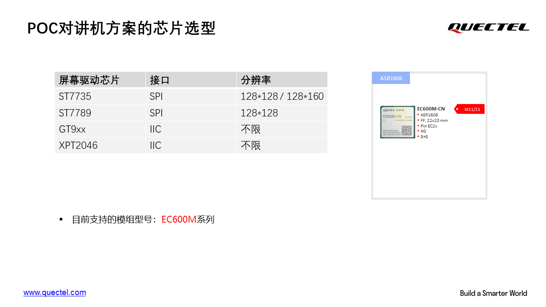Viewport: 546px width, 307px height.
Task: Click the Pin EC2x spec line
Action: pos(429,126)
